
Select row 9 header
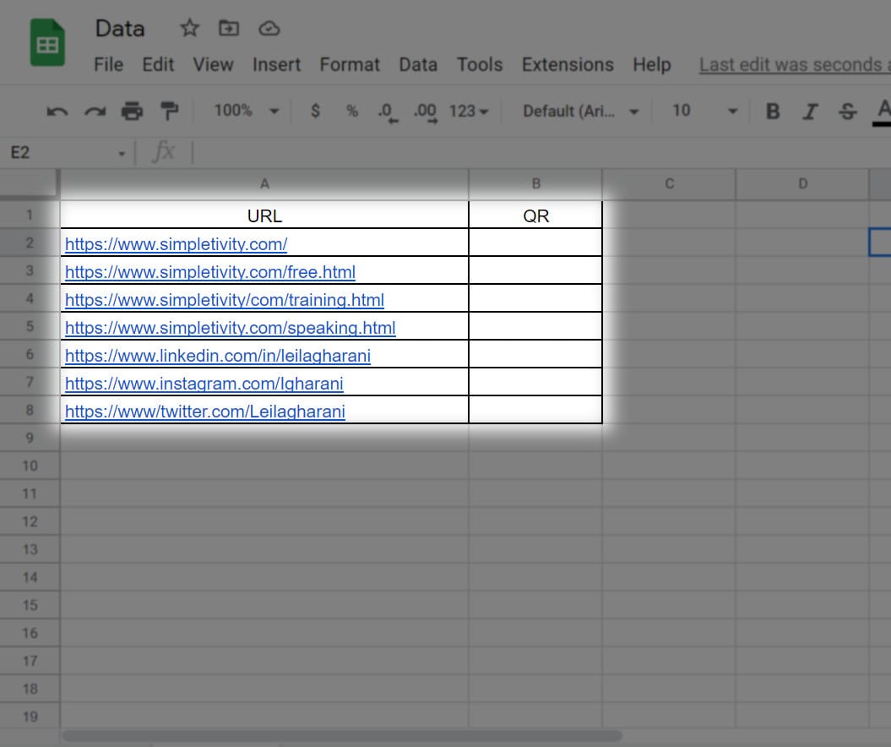click(x=30, y=438)
